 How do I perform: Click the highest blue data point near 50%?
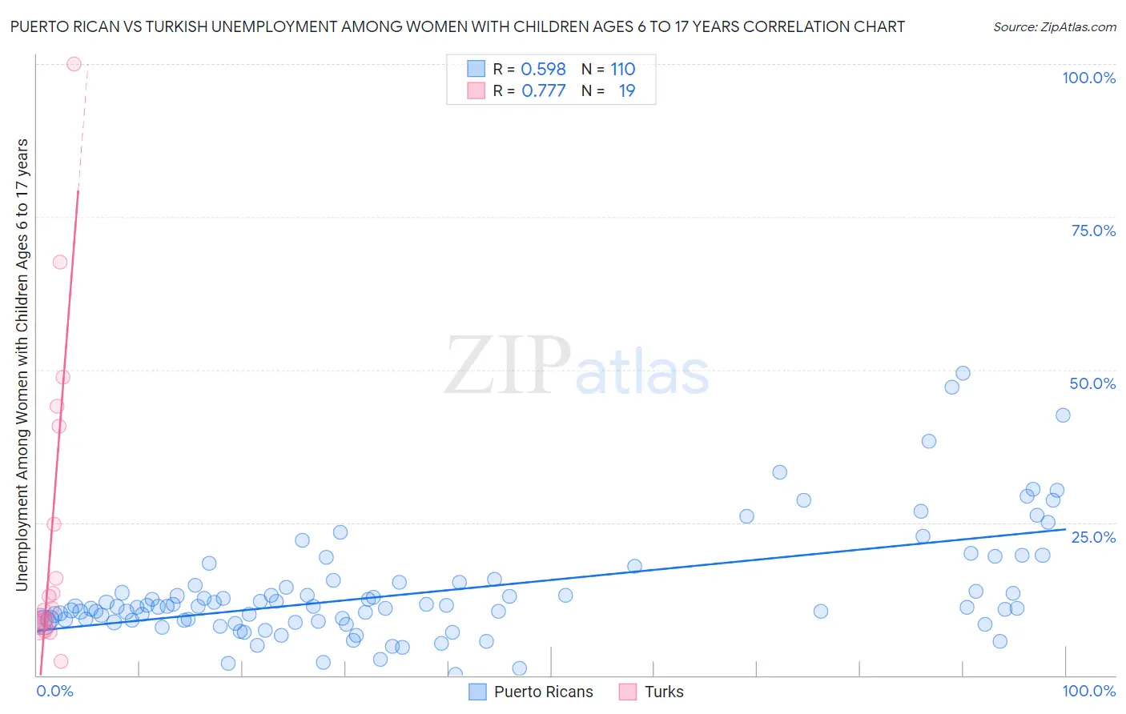(963, 373)
